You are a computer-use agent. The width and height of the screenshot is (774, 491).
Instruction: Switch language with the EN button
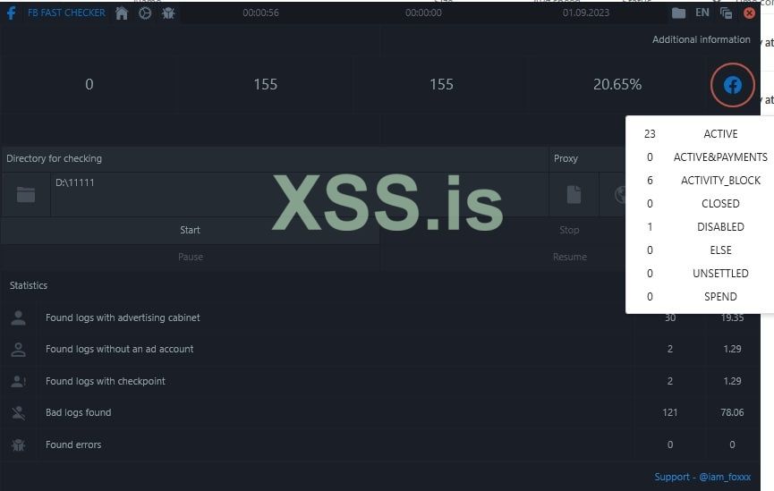(x=702, y=13)
